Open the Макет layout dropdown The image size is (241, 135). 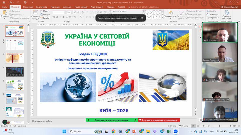[45, 11]
